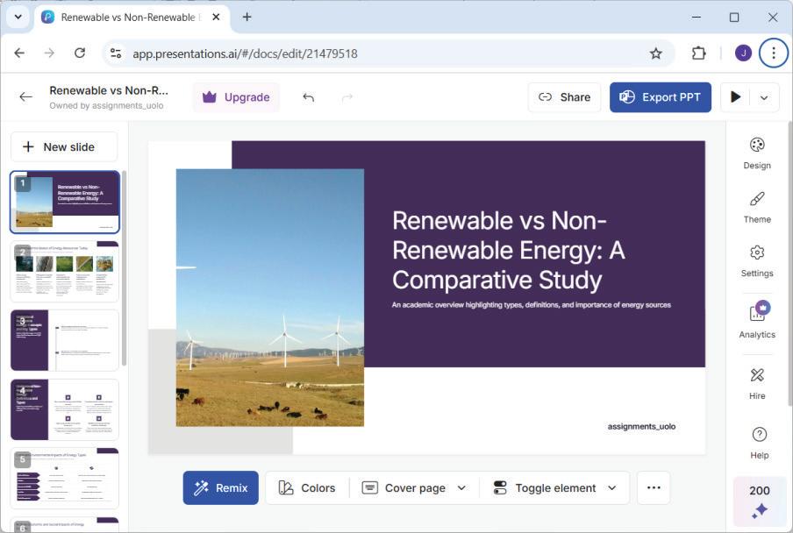Screen dimensions: 793x533
Task: Click the Share button
Action: tap(564, 97)
